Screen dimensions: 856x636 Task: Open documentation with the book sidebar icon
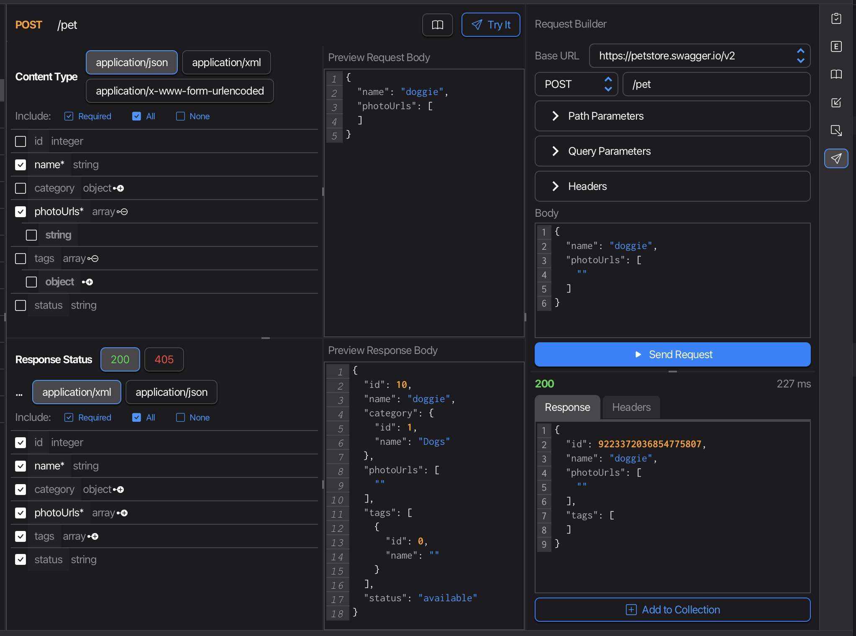point(836,74)
